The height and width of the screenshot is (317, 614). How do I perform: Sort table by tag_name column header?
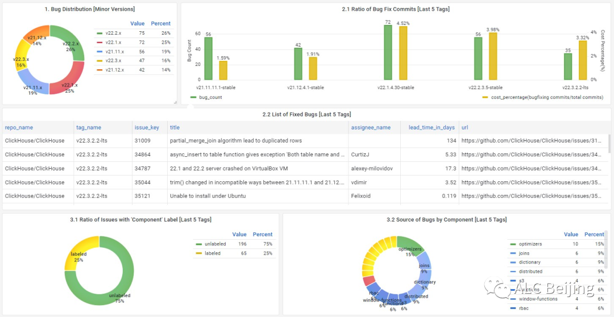pyautogui.click(x=89, y=127)
